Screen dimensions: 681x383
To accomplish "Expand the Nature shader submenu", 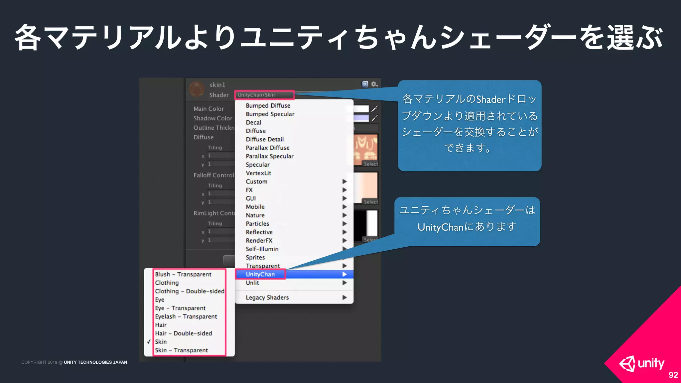I will tap(294, 215).
